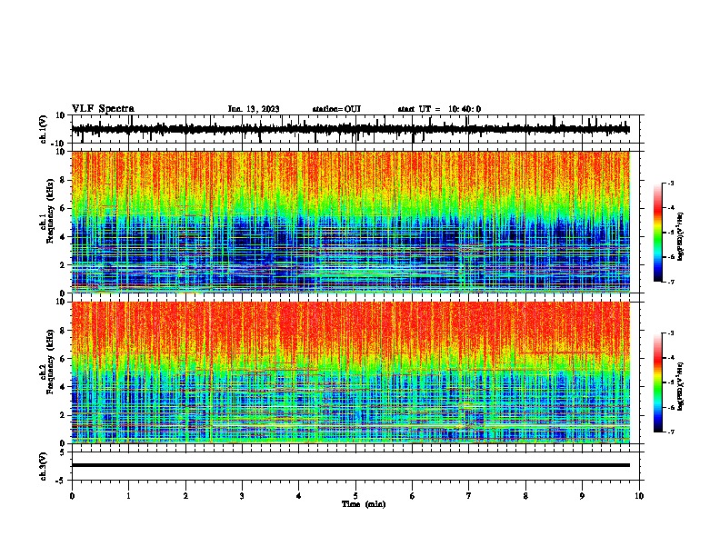Select the "start UT = 10:40:0" text
The image size is (720, 556).
(x=439, y=109)
